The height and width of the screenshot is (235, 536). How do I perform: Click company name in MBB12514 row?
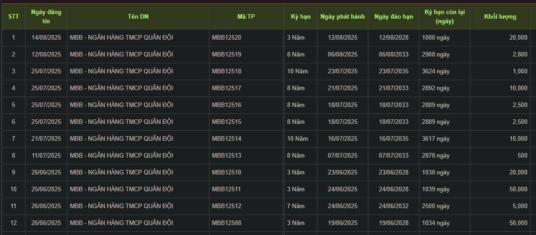coord(121,138)
